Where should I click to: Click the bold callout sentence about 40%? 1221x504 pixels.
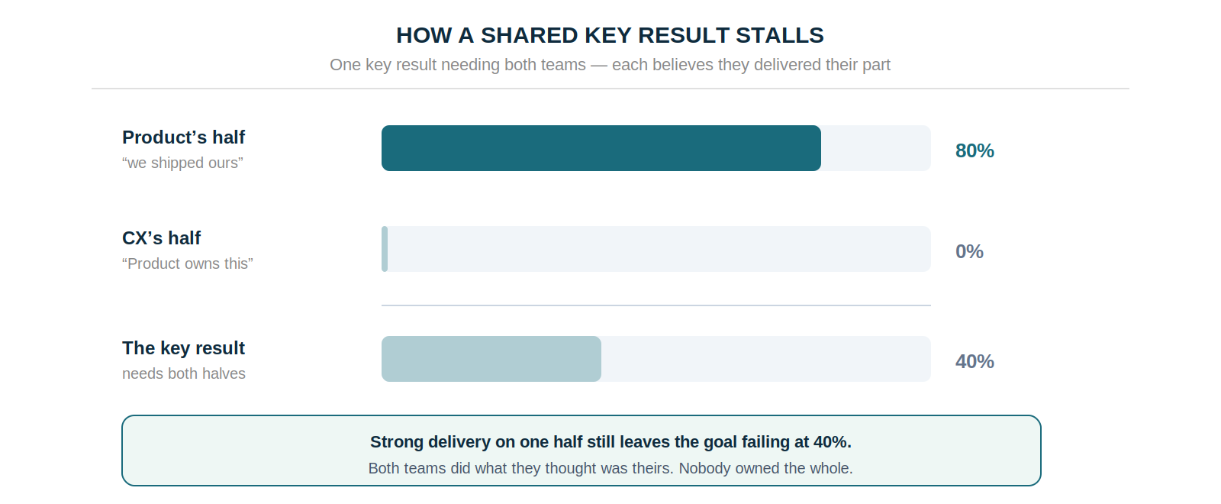tap(610, 442)
